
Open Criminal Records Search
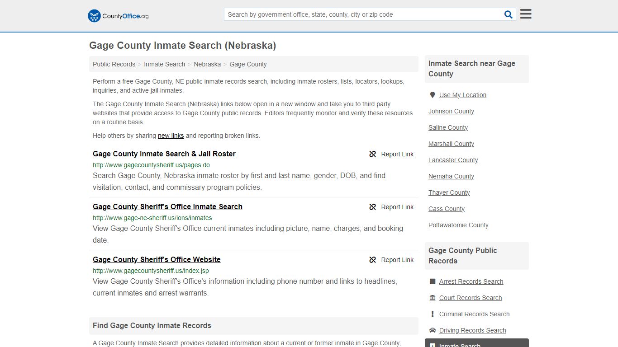tap(474, 314)
